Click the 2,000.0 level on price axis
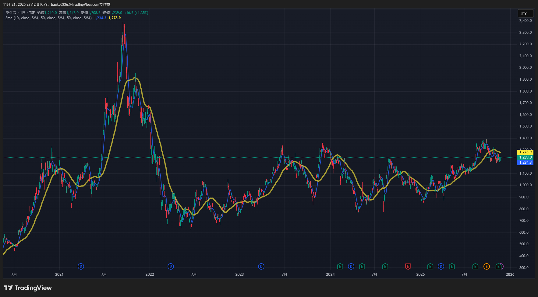This screenshot has height=297, width=538. tap(525, 68)
